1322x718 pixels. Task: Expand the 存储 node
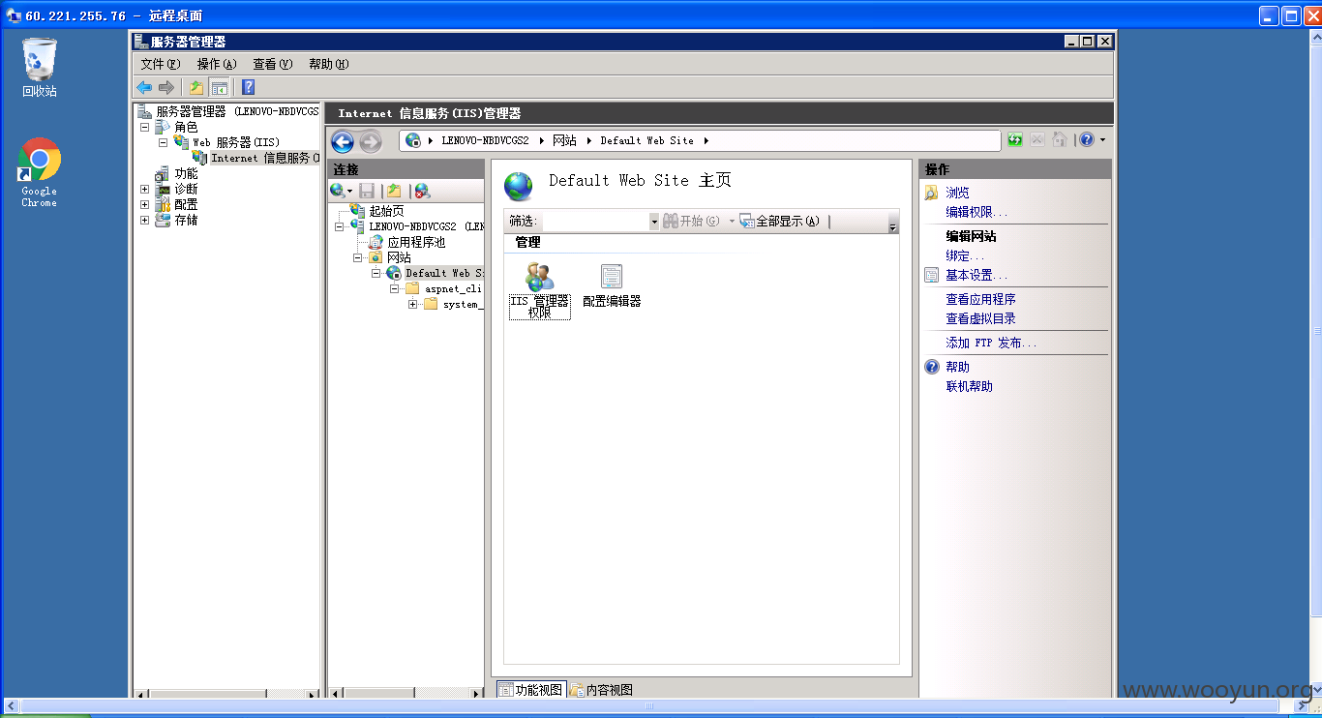[x=144, y=221]
